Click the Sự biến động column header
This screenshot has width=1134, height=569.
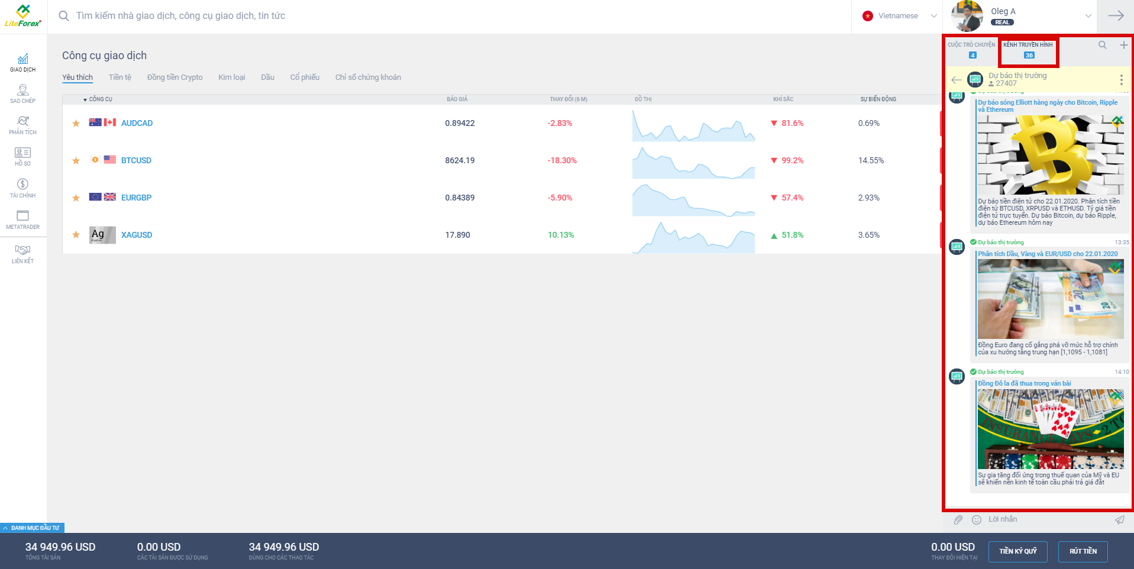tap(878, 99)
